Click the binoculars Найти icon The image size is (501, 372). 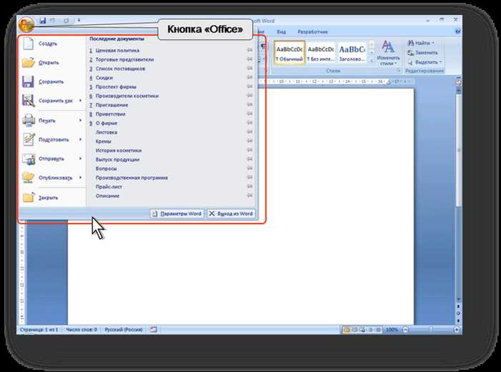(410, 43)
